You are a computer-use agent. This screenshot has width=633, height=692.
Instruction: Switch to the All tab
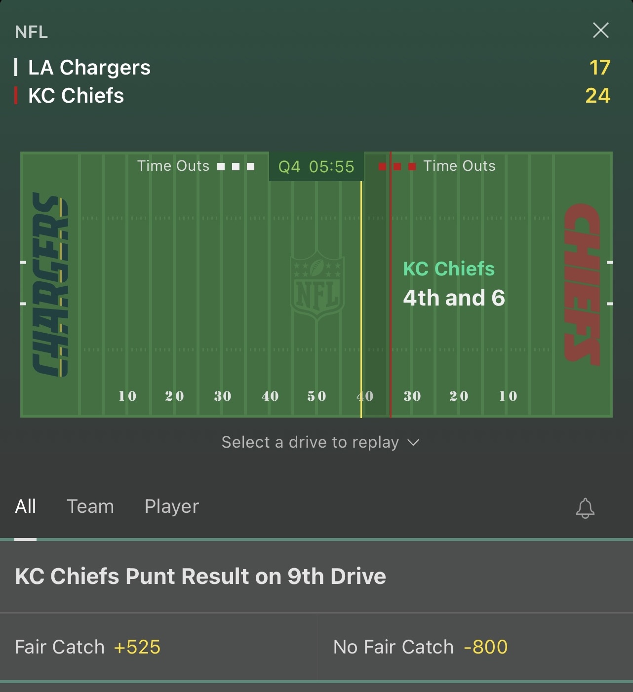coord(26,506)
